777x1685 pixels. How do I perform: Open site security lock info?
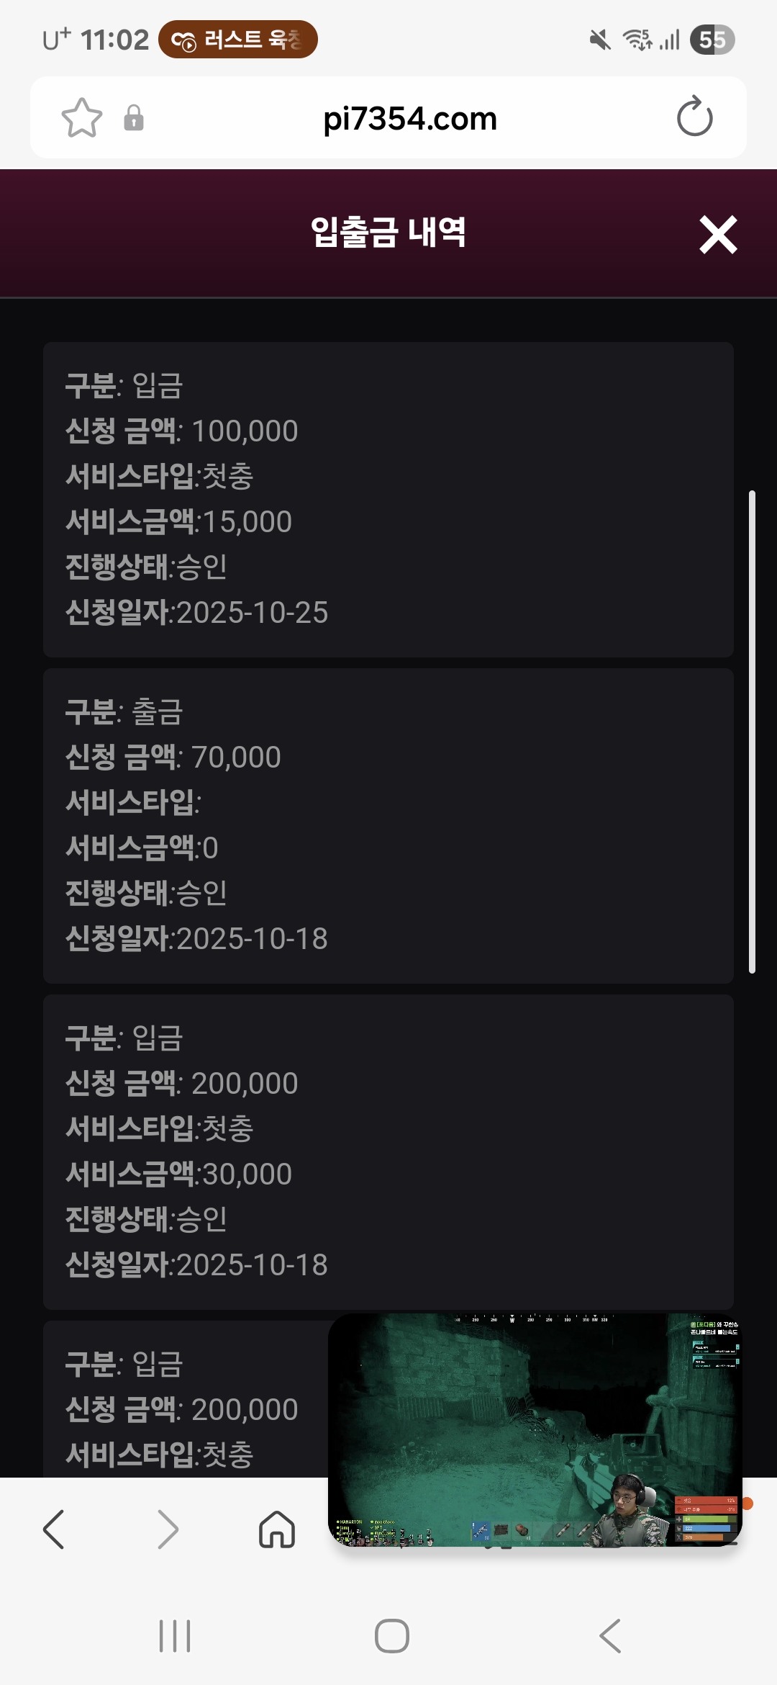134,117
